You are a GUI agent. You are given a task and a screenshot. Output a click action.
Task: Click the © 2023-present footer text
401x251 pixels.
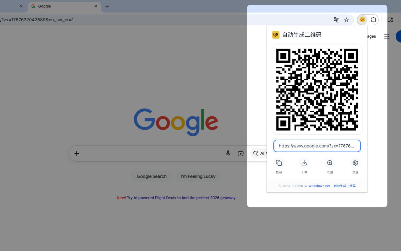tap(291, 186)
